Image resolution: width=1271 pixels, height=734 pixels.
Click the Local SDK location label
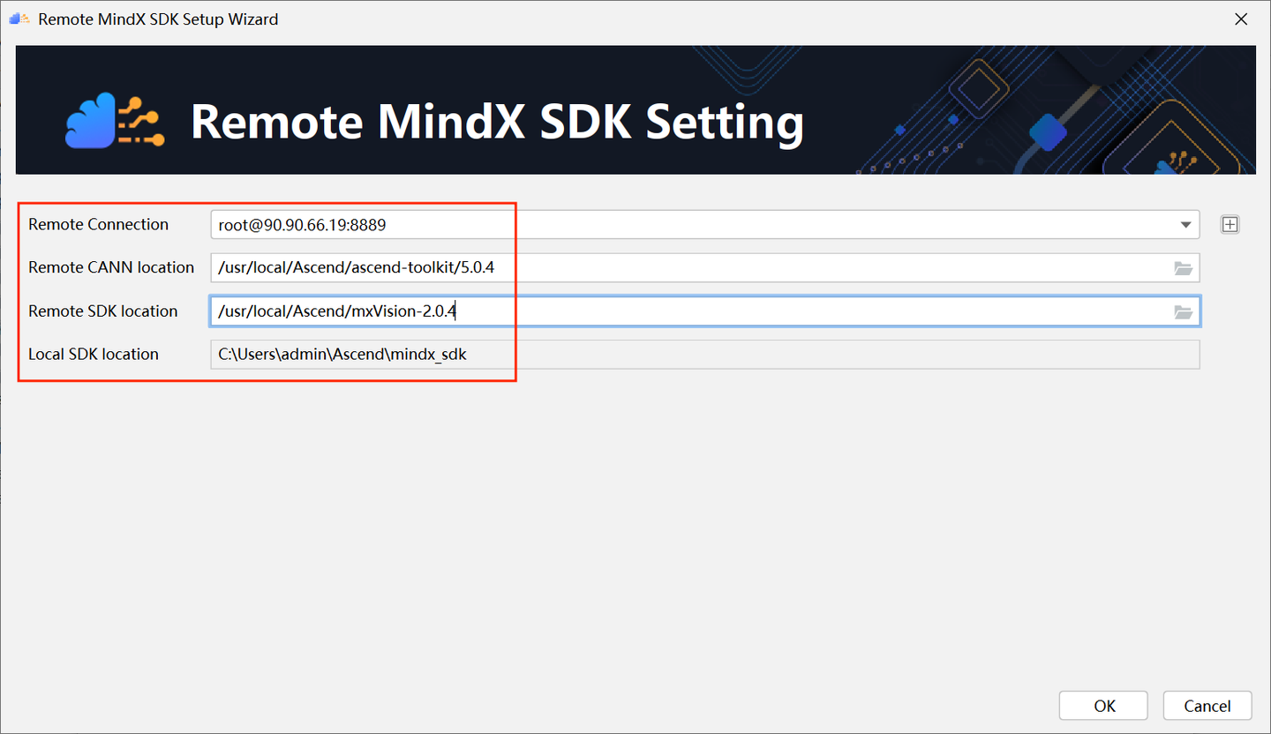[95, 354]
